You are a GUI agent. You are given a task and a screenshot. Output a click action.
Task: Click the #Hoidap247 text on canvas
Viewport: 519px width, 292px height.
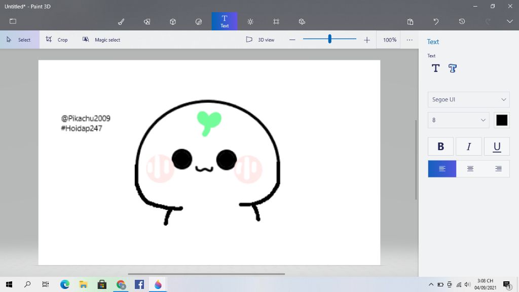click(x=82, y=128)
